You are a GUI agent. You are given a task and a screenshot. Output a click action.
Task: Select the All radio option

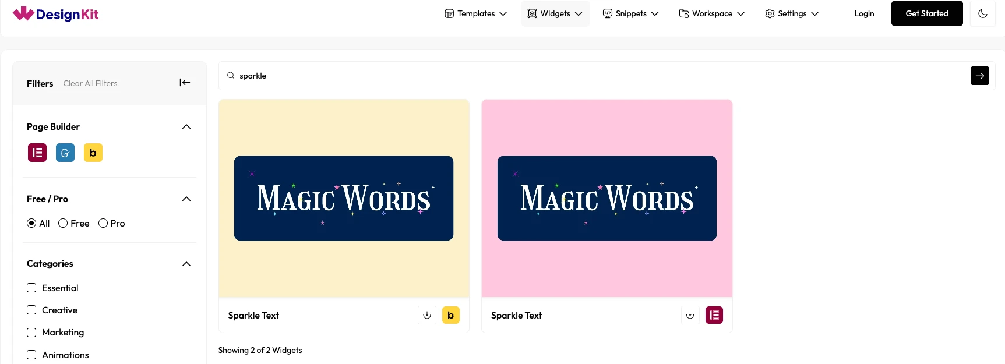31,223
